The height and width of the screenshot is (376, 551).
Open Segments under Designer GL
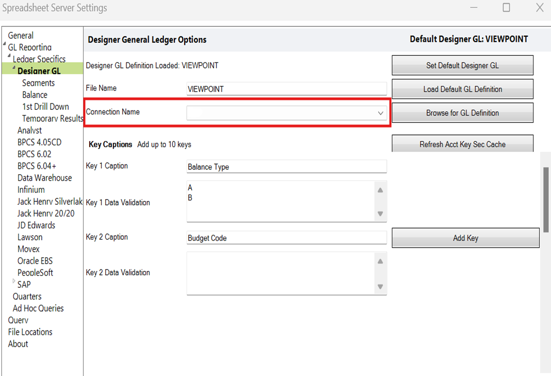[39, 83]
